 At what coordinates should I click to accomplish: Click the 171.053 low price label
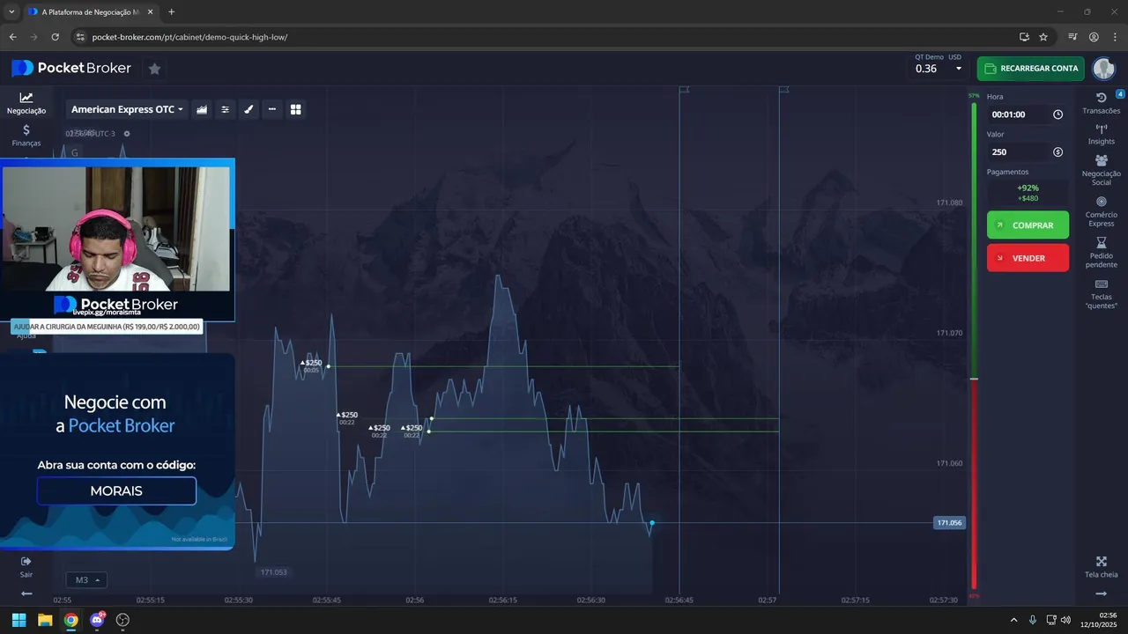click(273, 572)
